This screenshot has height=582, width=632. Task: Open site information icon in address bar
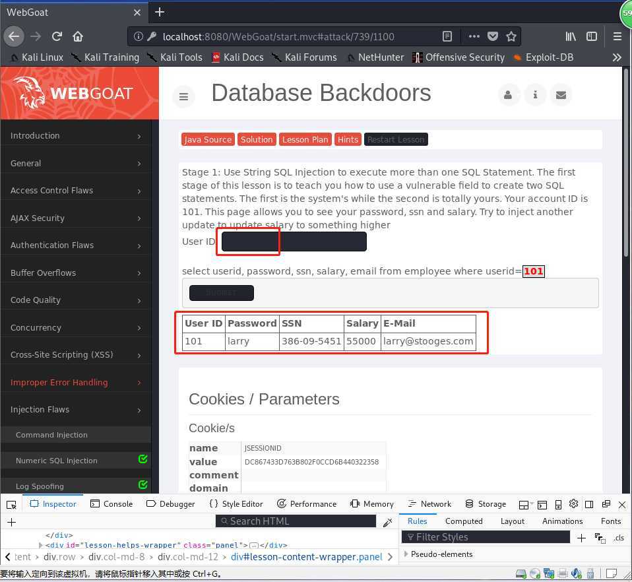pos(139,37)
